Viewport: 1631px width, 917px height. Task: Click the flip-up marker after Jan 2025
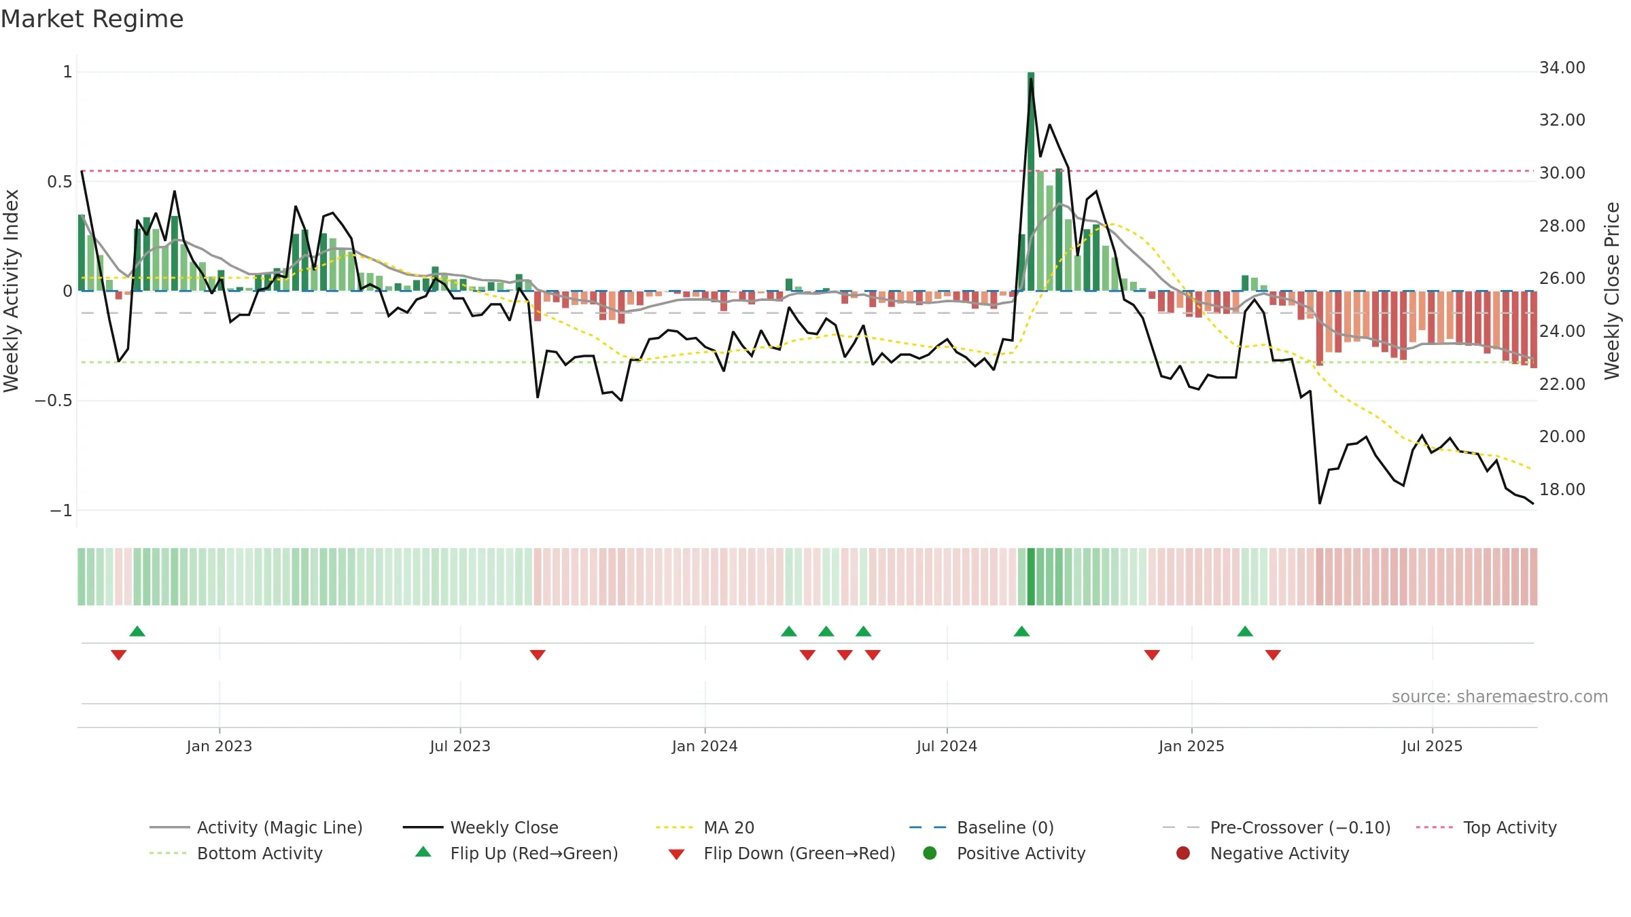tap(1245, 631)
